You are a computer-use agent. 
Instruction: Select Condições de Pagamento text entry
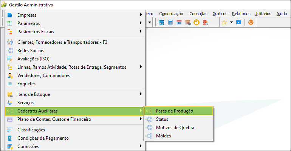[43, 138]
